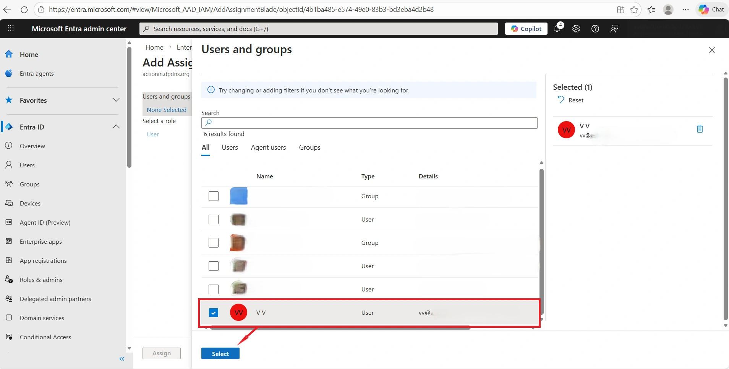Expand the Favorites section
This screenshot has height=369, width=729.
pyautogui.click(x=116, y=100)
